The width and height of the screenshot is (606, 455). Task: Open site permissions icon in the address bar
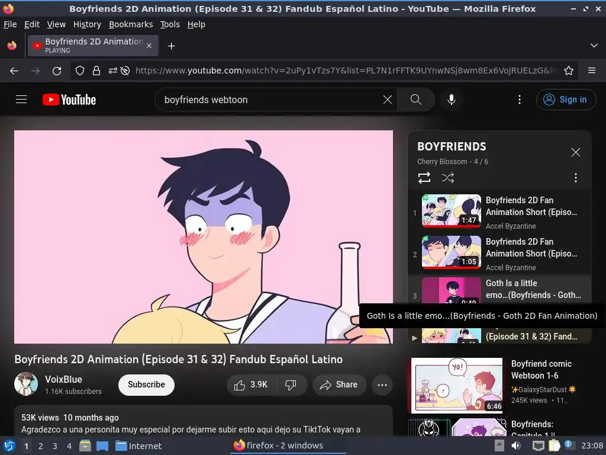pyautogui.click(x=113, y=71)
